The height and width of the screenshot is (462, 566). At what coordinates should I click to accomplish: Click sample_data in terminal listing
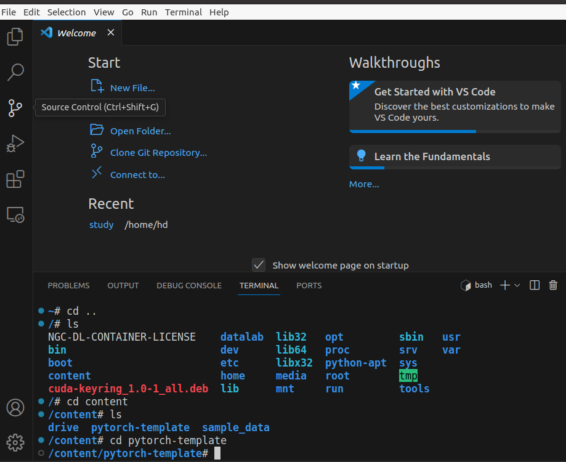click(x=236, y=428)
